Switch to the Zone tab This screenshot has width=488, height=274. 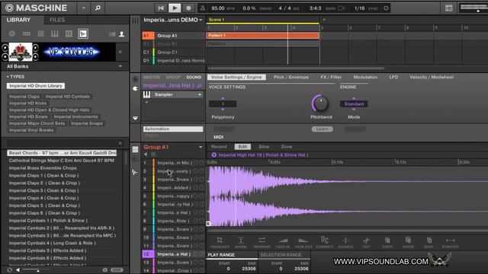[287, 147]
